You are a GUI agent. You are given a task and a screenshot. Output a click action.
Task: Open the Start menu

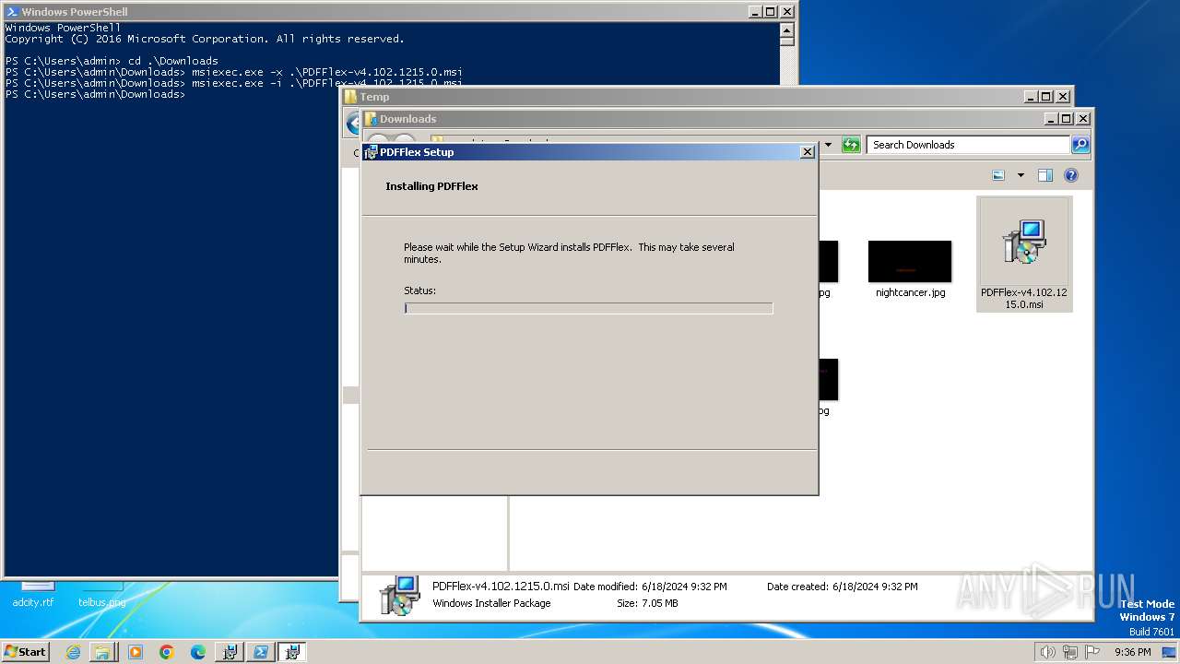point(26,651)
